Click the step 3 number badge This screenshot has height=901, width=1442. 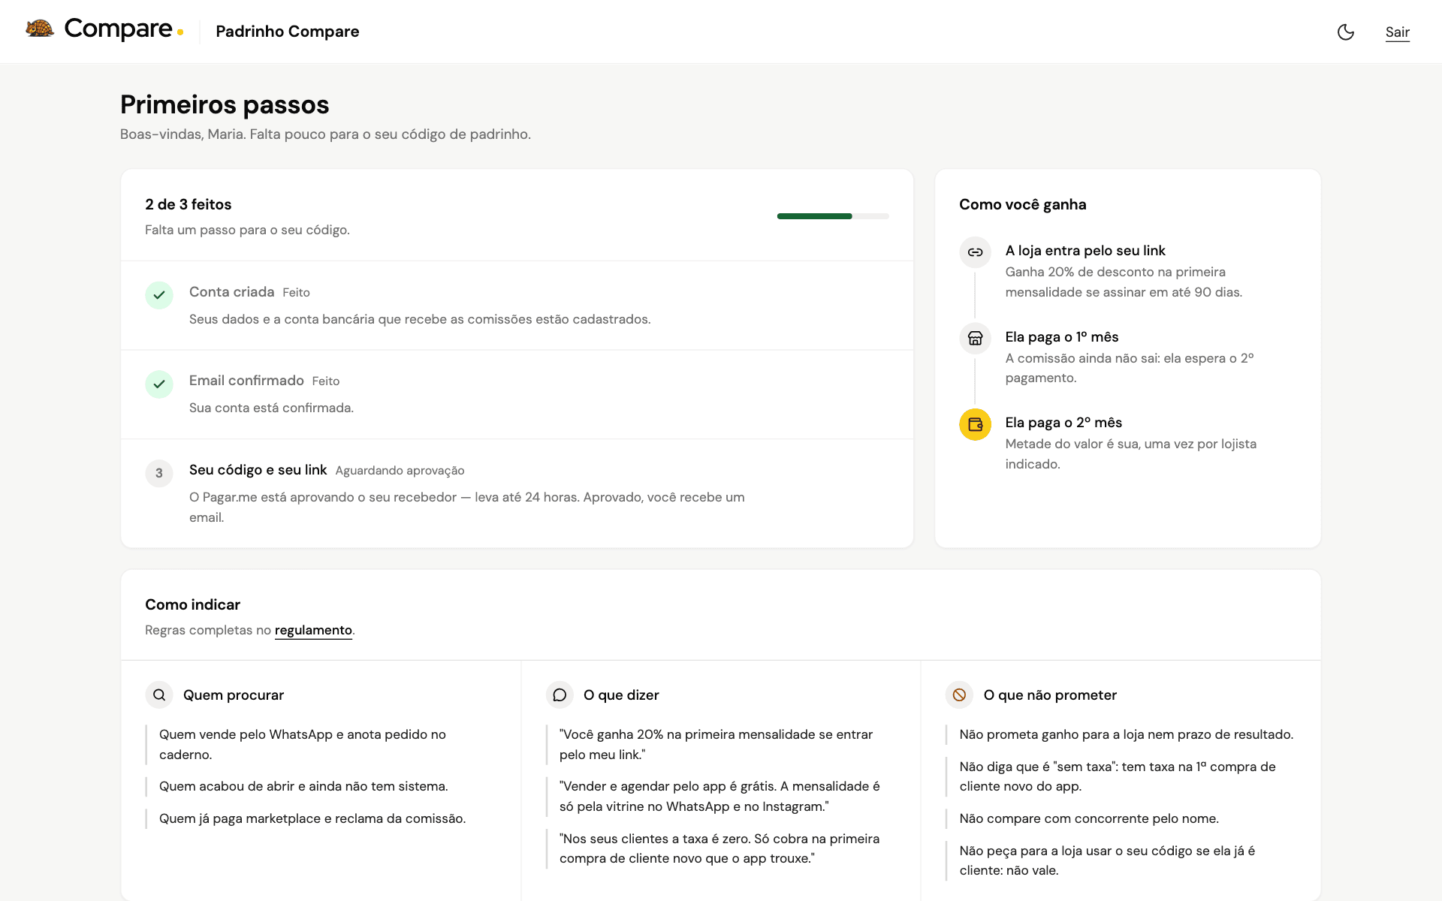pyautogui.click(x=159, y=473)
